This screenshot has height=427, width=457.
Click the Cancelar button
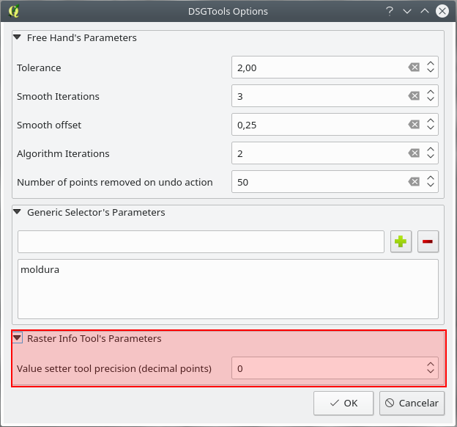click(x=412, y=403)
